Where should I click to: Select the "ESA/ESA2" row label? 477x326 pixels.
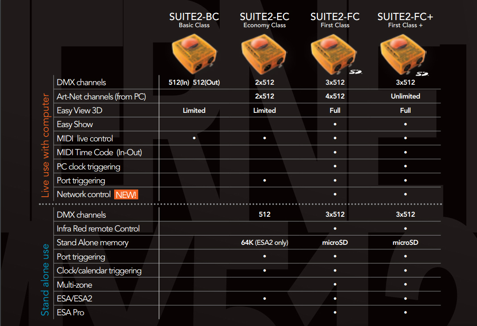pos(74,299)
